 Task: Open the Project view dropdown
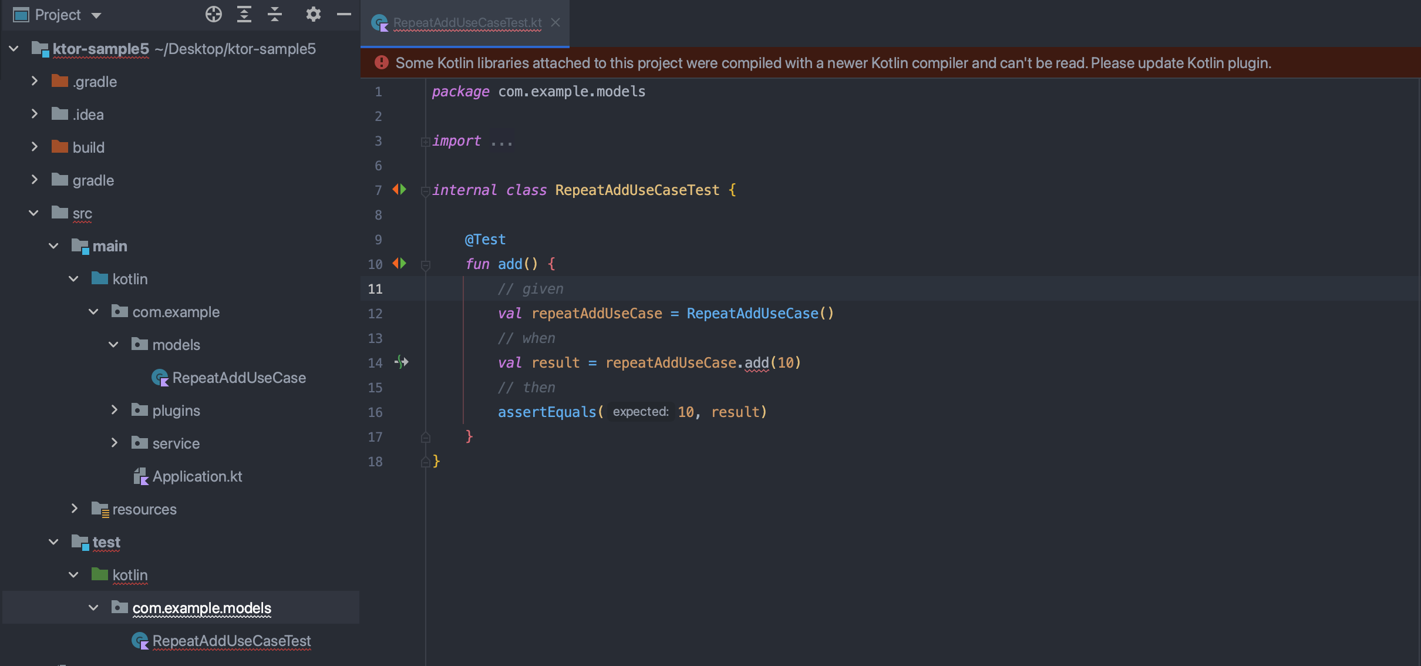(x=96, y=15)
